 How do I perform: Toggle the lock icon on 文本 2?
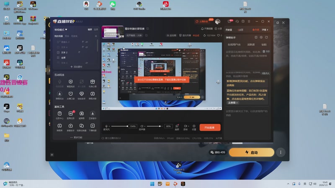(x=79, y=52)
